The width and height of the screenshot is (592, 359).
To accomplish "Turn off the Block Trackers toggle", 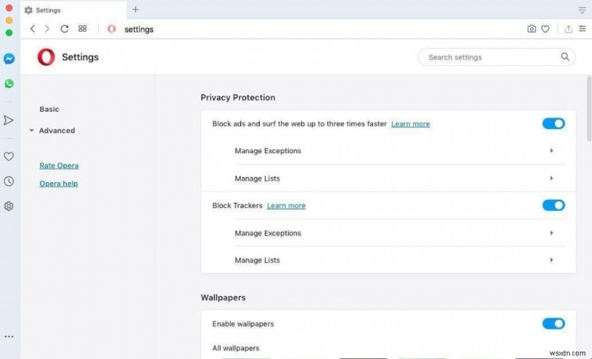I will pyautogui.click(x=553, y=205).
